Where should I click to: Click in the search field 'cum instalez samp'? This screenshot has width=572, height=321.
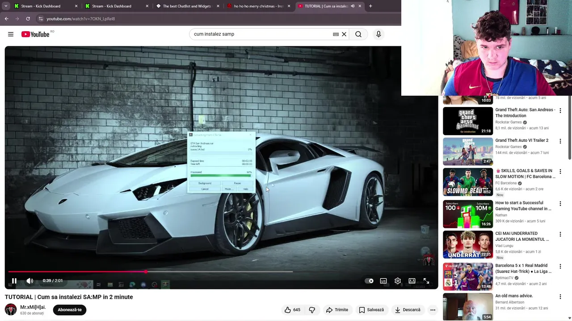point(261,34)
